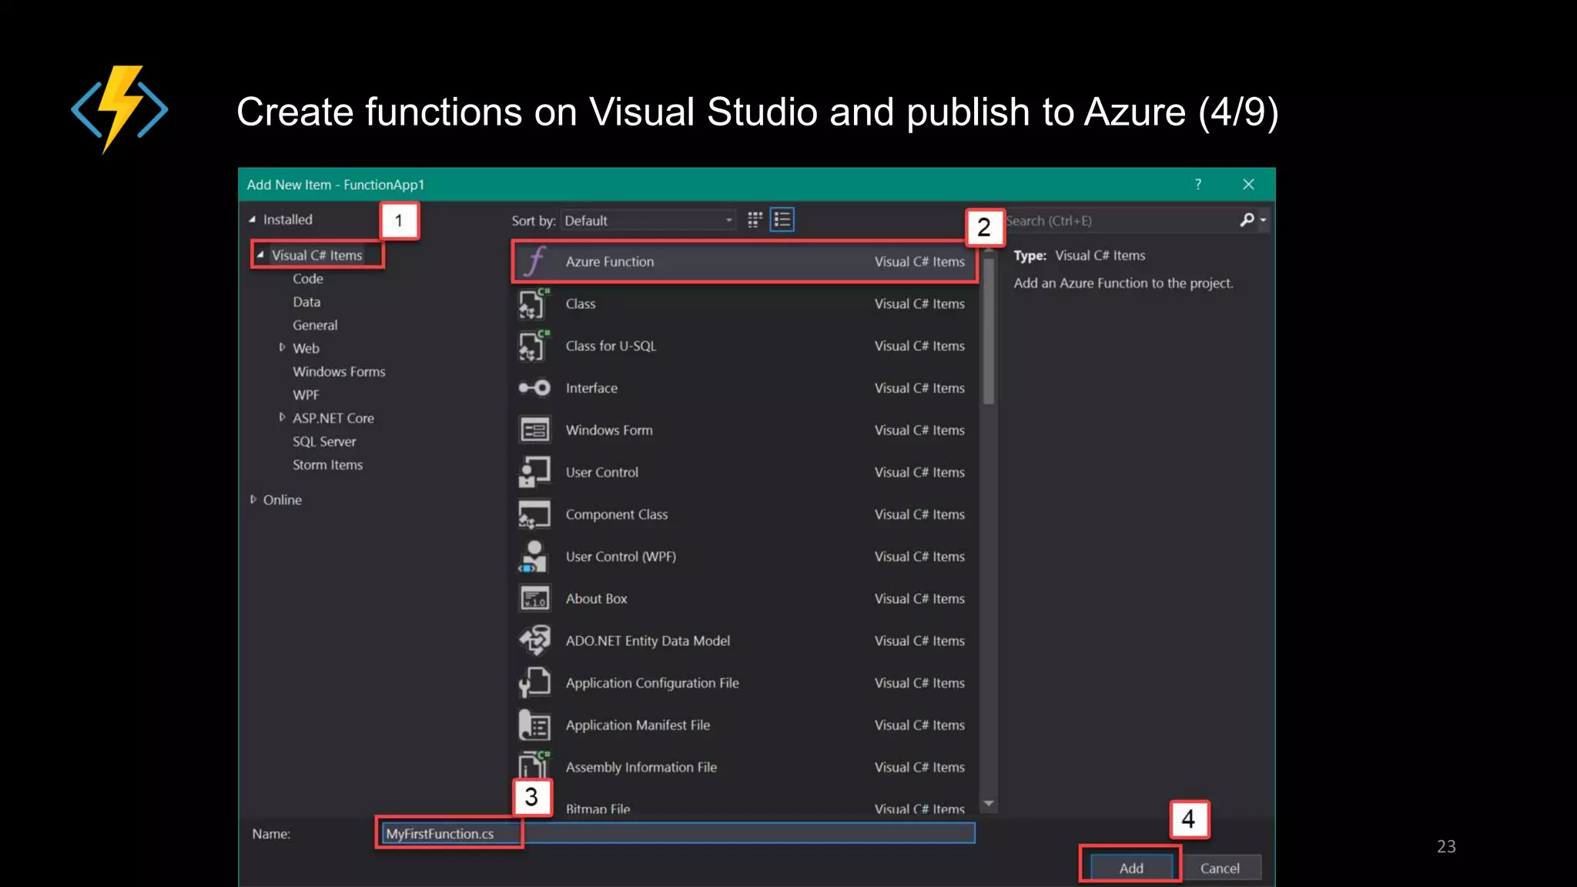Click the Add button
1577x887 pixels.
click(1130, 868)
